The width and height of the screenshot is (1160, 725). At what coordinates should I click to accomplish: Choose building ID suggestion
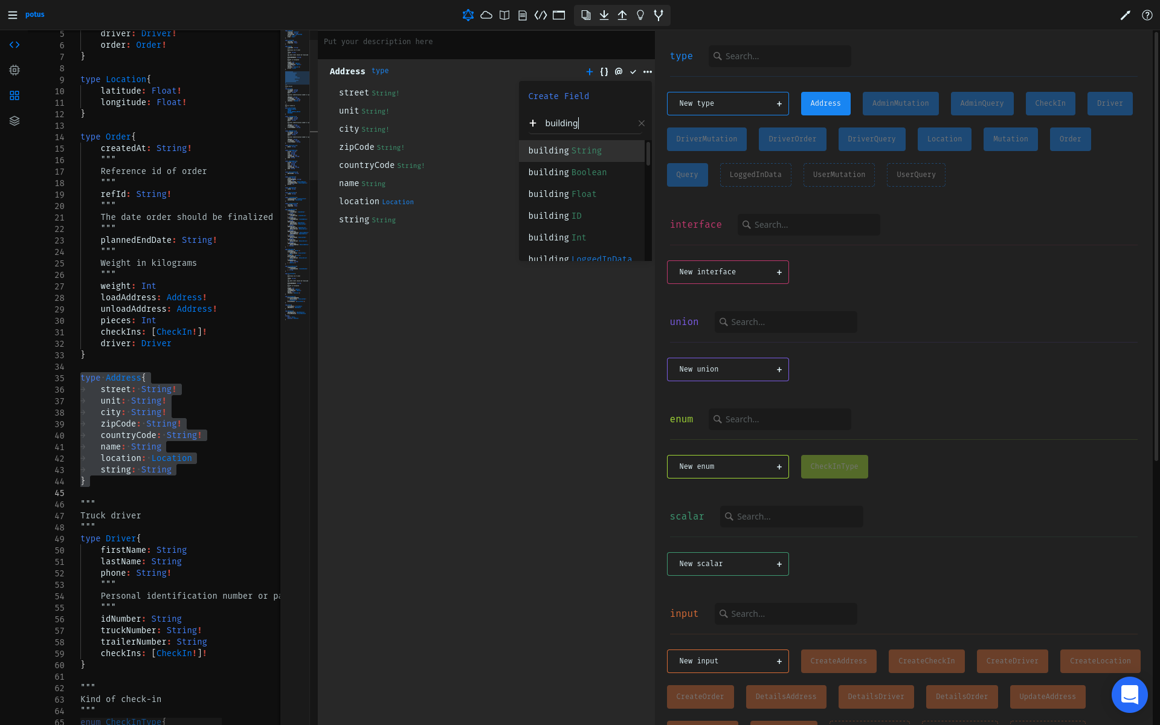point(582,216)
